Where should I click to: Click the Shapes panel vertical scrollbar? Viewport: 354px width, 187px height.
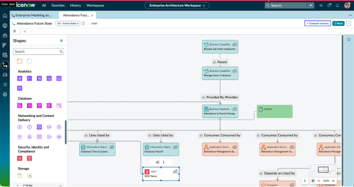point(66,132)
